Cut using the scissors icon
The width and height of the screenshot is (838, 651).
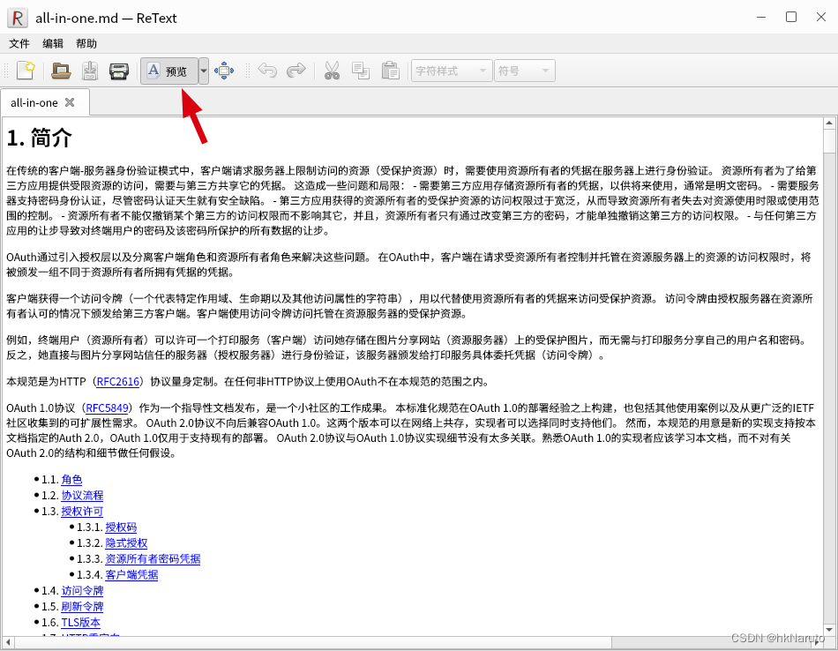pyautogui.click(x=332, y=71)
